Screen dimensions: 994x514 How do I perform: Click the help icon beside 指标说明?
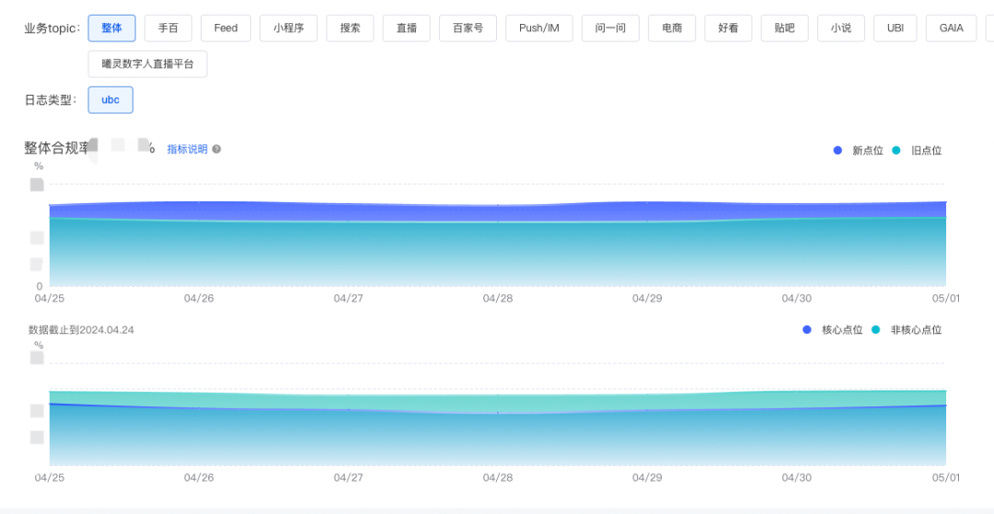point(216,149)
